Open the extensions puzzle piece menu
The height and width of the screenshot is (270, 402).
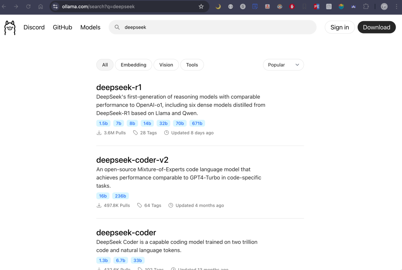(366, 7)
